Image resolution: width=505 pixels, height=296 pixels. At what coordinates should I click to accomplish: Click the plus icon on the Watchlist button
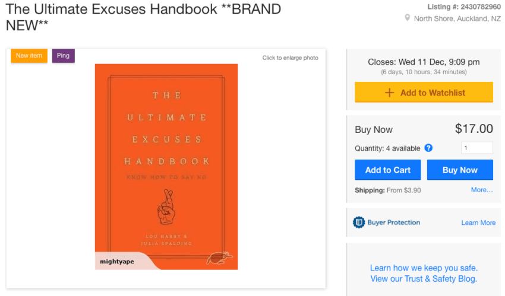coord(390,93)
